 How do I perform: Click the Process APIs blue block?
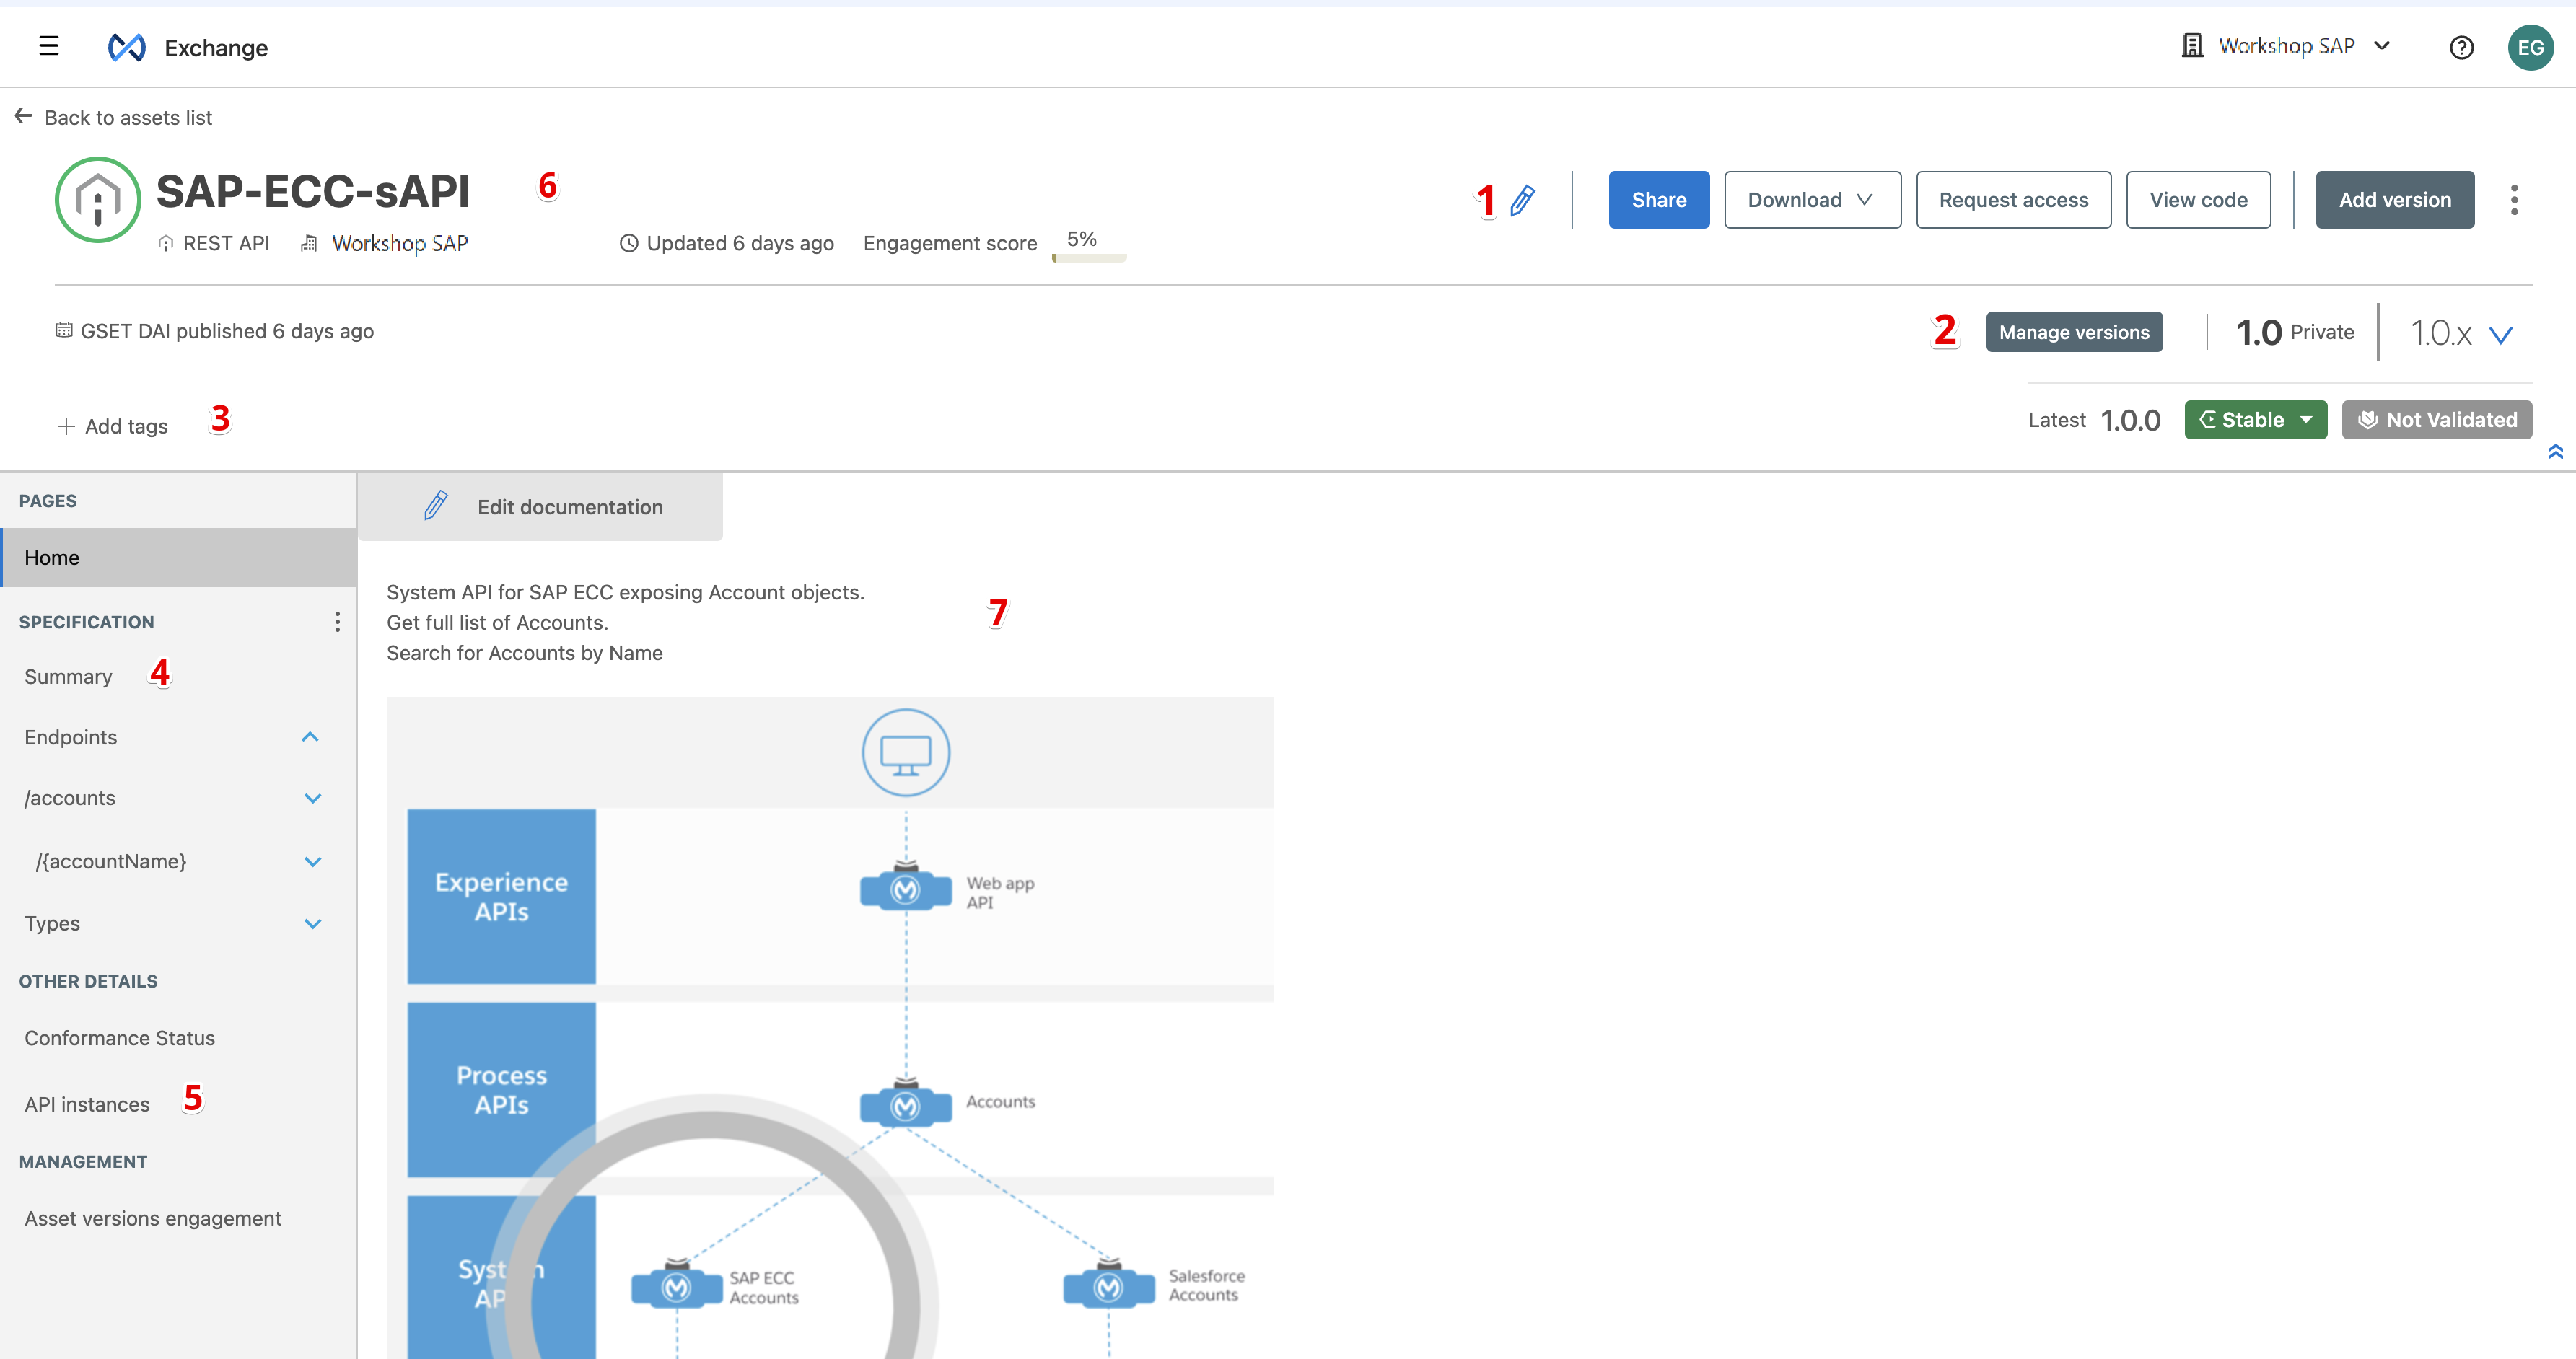[x=501, y=1089]
